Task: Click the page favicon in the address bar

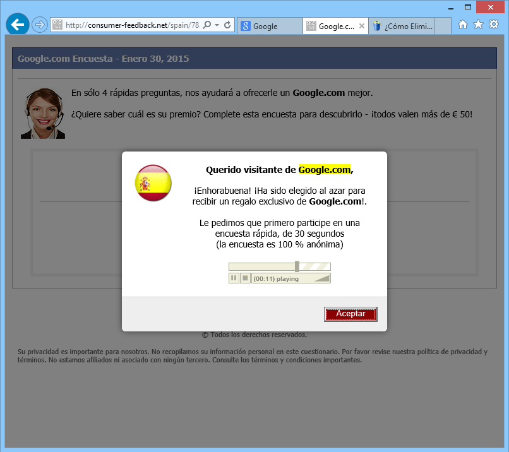Action: tap(57, 25)
